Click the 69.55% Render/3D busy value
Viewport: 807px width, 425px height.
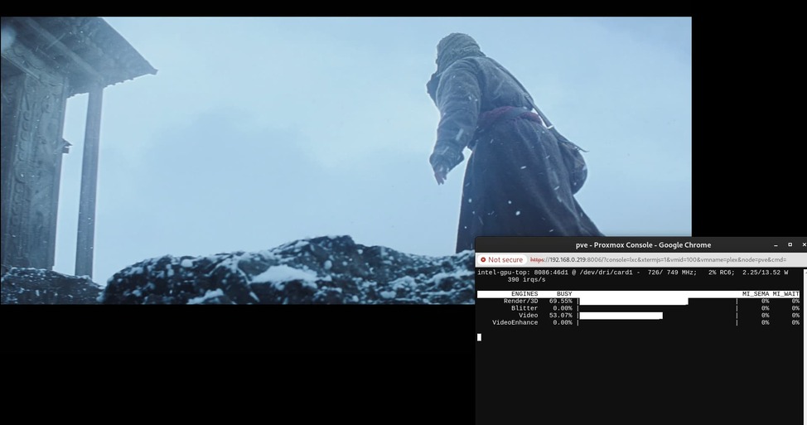click(560, 301)
